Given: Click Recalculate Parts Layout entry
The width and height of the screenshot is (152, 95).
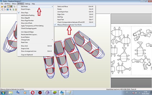Looking at the screenshot, I should pyautogui.click(x=35, y=34).
